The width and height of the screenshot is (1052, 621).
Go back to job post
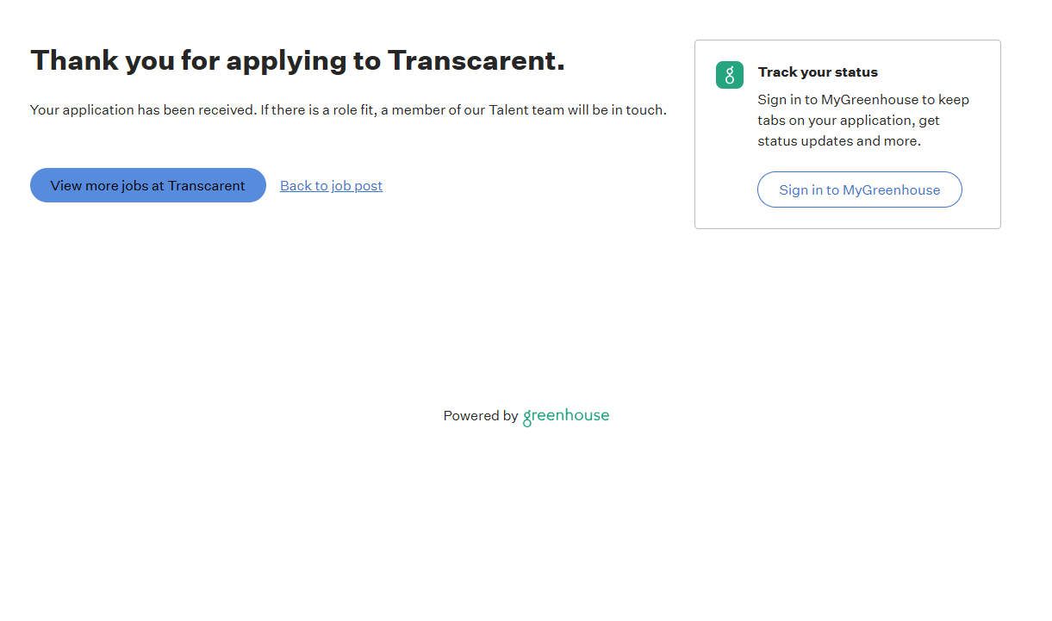[x=331, y=186]
